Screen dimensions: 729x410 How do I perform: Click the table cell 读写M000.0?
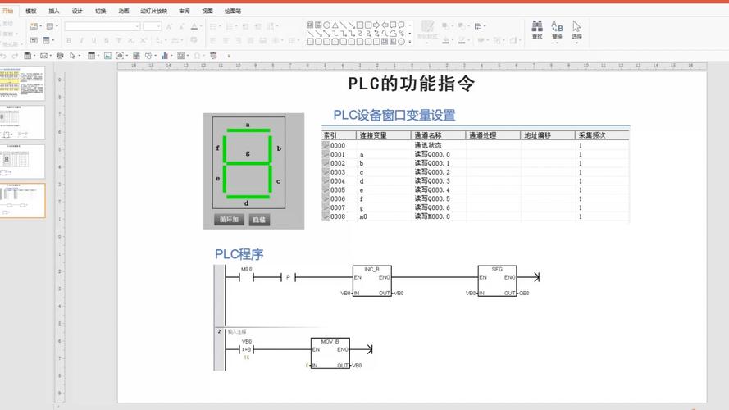[x=432, y=216]
